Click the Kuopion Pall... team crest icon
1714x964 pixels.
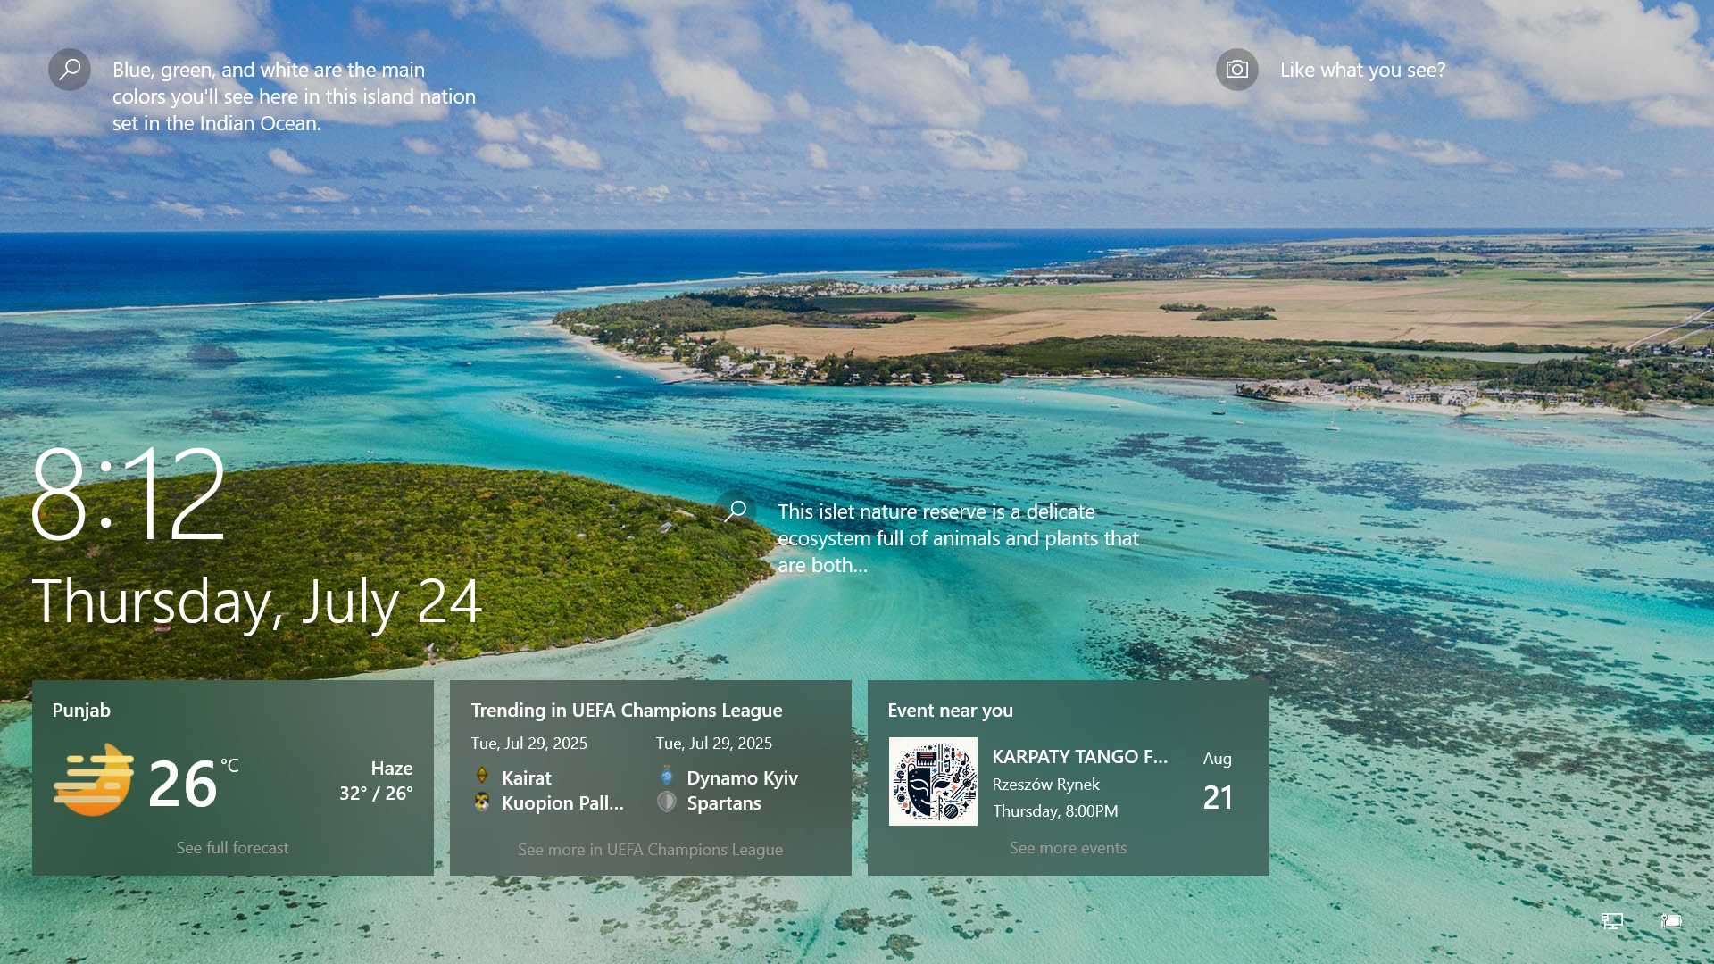click(x=482, y=802)
